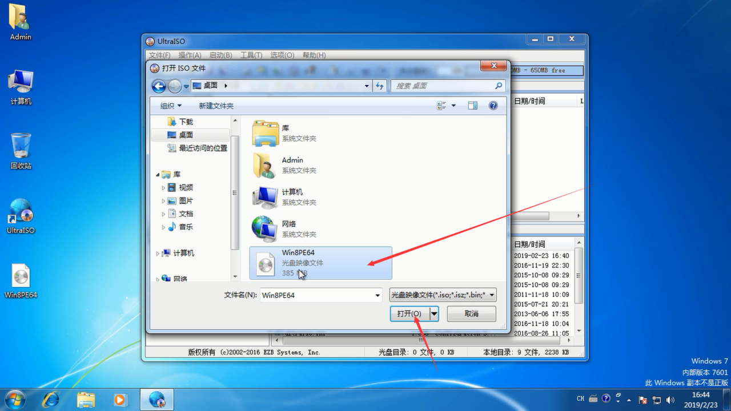The height and width of the screenshot is (411, 731).
Task: Click the Back arrow in the file dialog
Action: [x=159, y=86]
